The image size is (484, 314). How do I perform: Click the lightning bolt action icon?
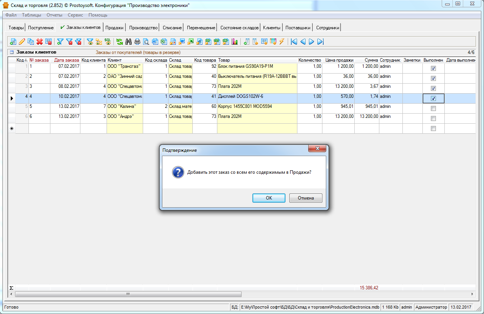(x=282, y=42)
